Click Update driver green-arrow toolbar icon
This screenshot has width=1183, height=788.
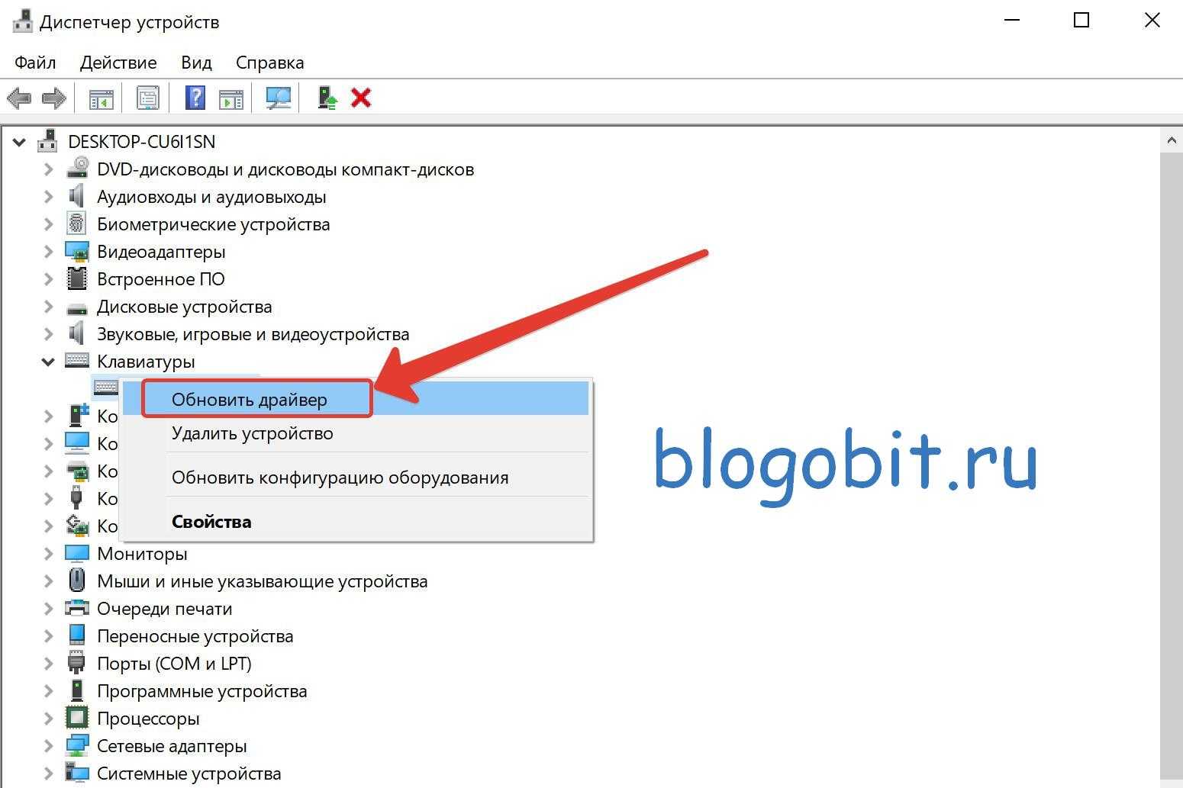click(x=327, y=98)
